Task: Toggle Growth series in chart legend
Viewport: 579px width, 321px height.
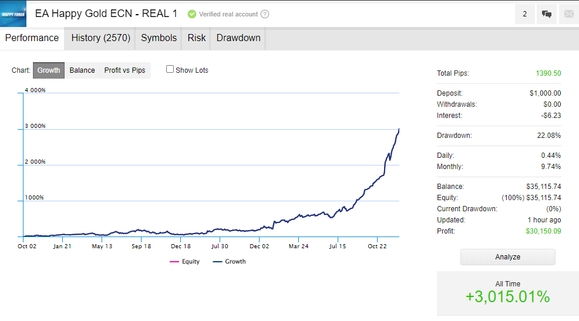Action: click(229, 262)
